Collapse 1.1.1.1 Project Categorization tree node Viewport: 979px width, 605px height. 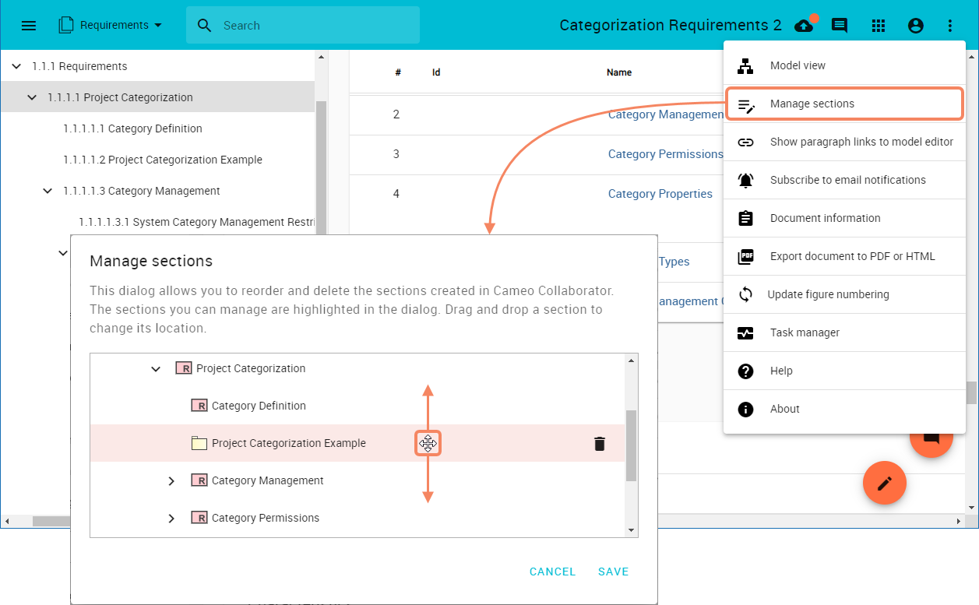coord(32,98)
